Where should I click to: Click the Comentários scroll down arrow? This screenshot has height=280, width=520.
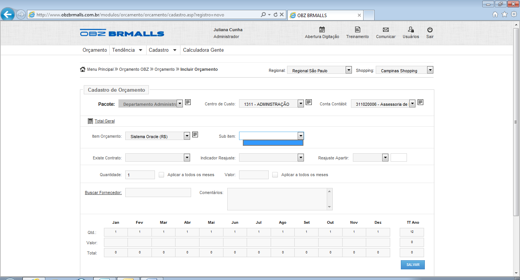330,207
